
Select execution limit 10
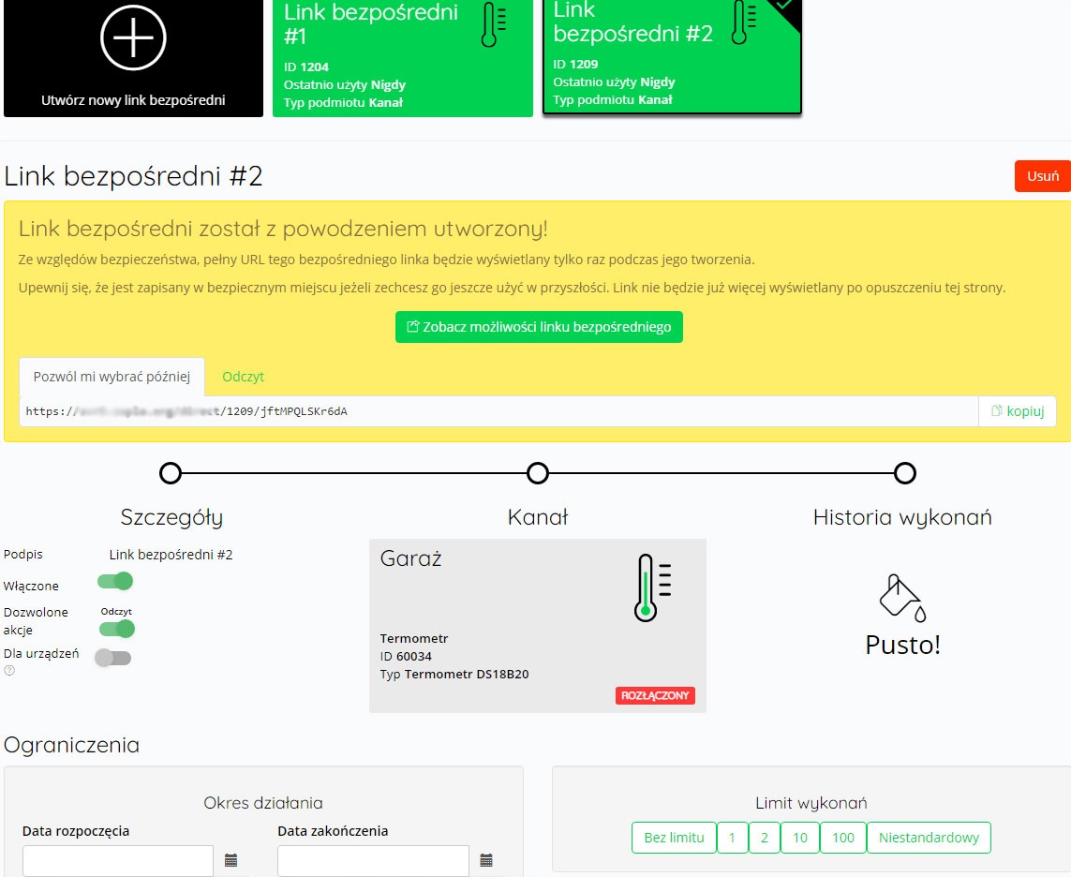pos(800,838)
